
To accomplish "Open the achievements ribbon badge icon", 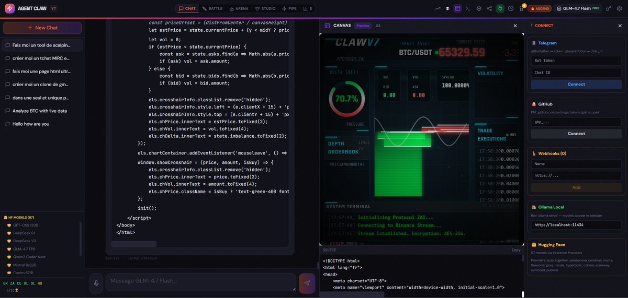I will click(521, 8).
